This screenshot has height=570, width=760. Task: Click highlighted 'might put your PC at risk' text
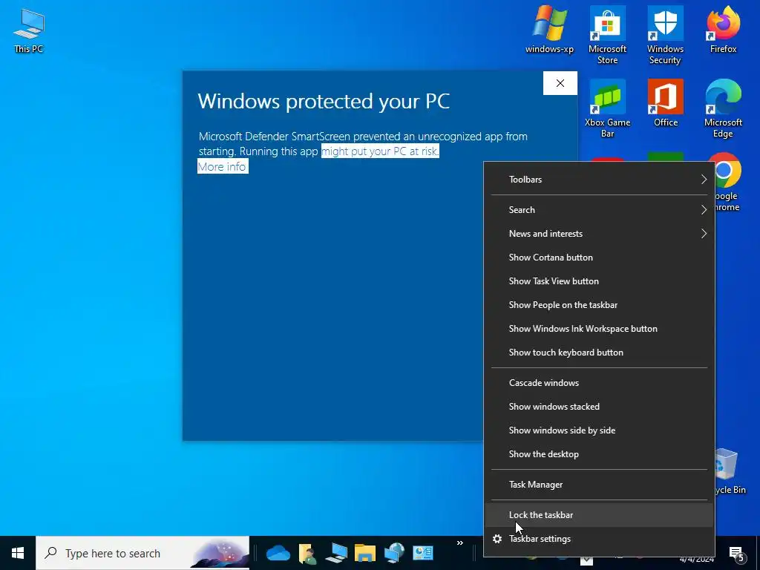tap(380, 151)
